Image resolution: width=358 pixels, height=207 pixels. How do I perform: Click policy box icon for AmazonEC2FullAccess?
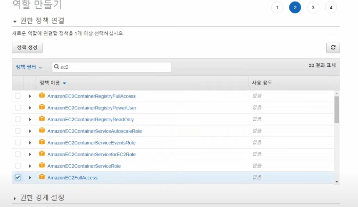click(42, 177)
